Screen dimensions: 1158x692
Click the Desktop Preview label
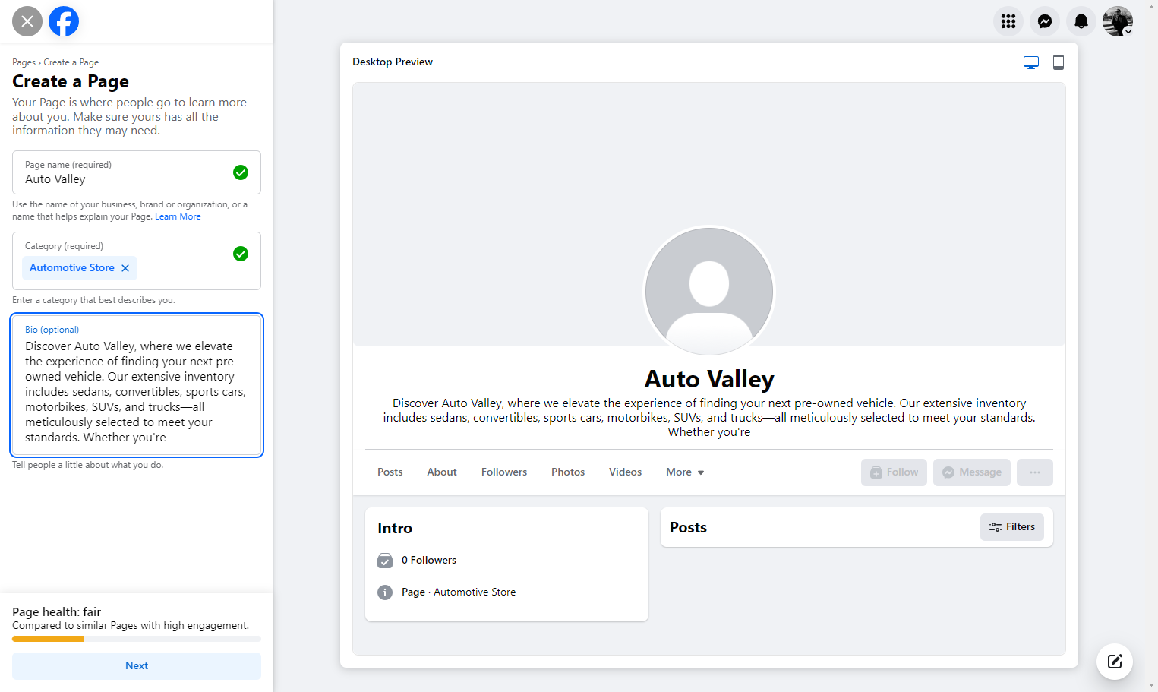tap(393, 62)
